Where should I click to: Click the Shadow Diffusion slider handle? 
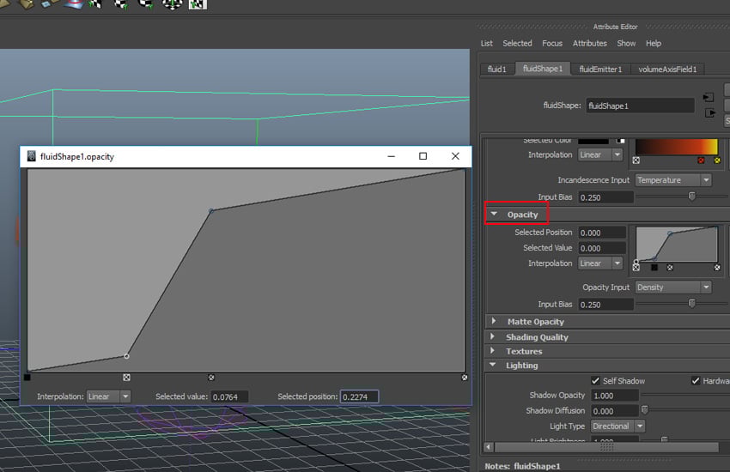coord(645,410)
